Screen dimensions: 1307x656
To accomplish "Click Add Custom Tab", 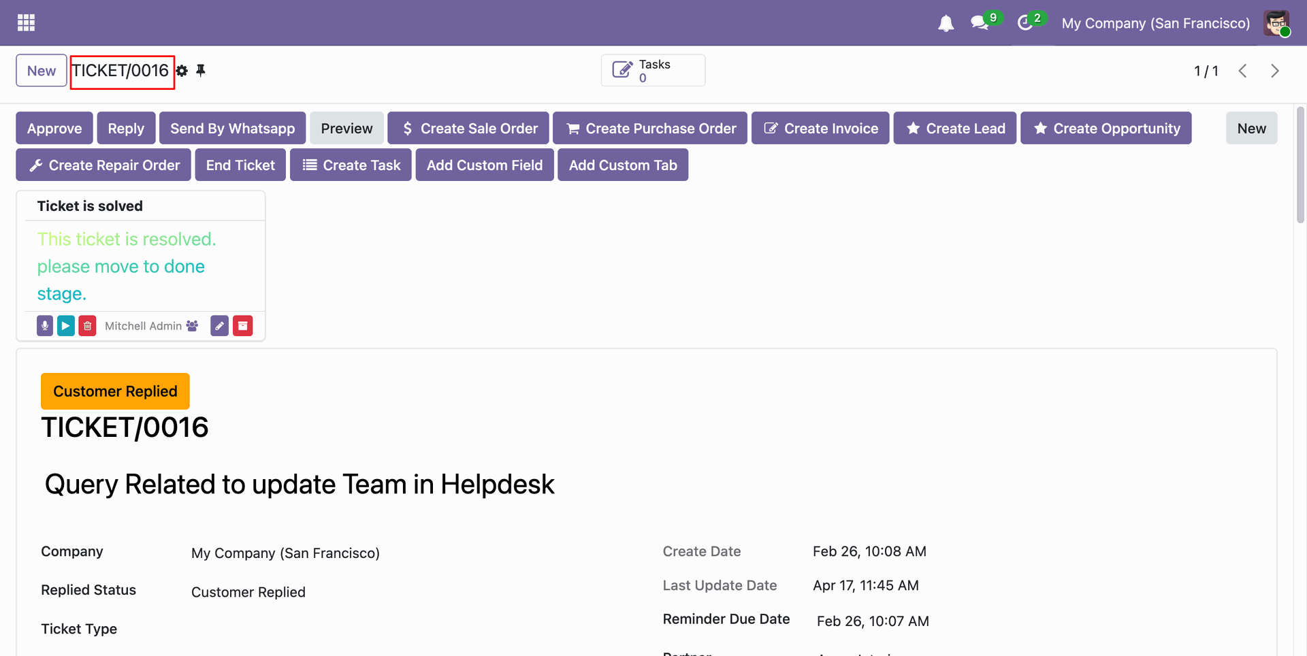I will click(623, 165).
